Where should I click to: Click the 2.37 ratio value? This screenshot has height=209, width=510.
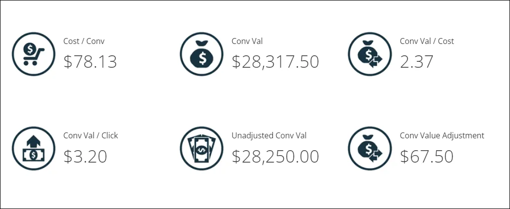[x=416, y=61]
